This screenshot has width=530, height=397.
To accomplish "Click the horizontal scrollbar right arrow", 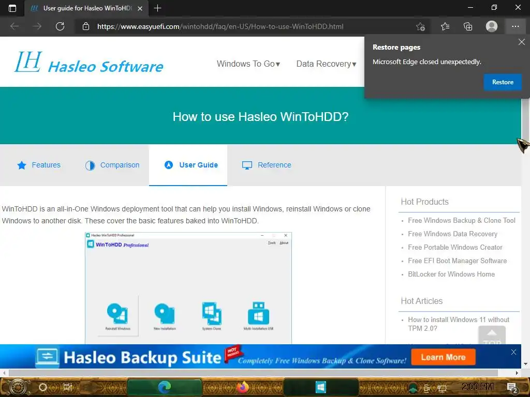I will point(517,373).
